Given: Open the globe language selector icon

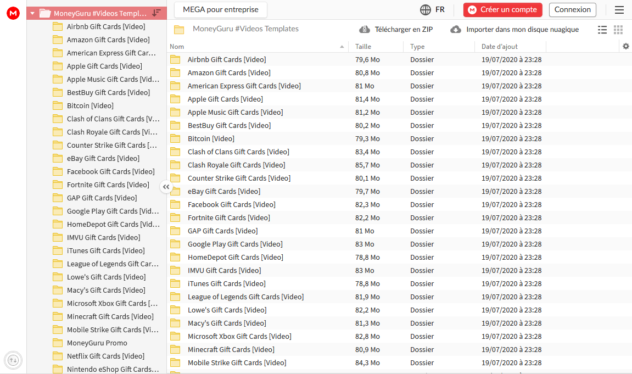Looking at the screenshot, I should tap(425, 10).
